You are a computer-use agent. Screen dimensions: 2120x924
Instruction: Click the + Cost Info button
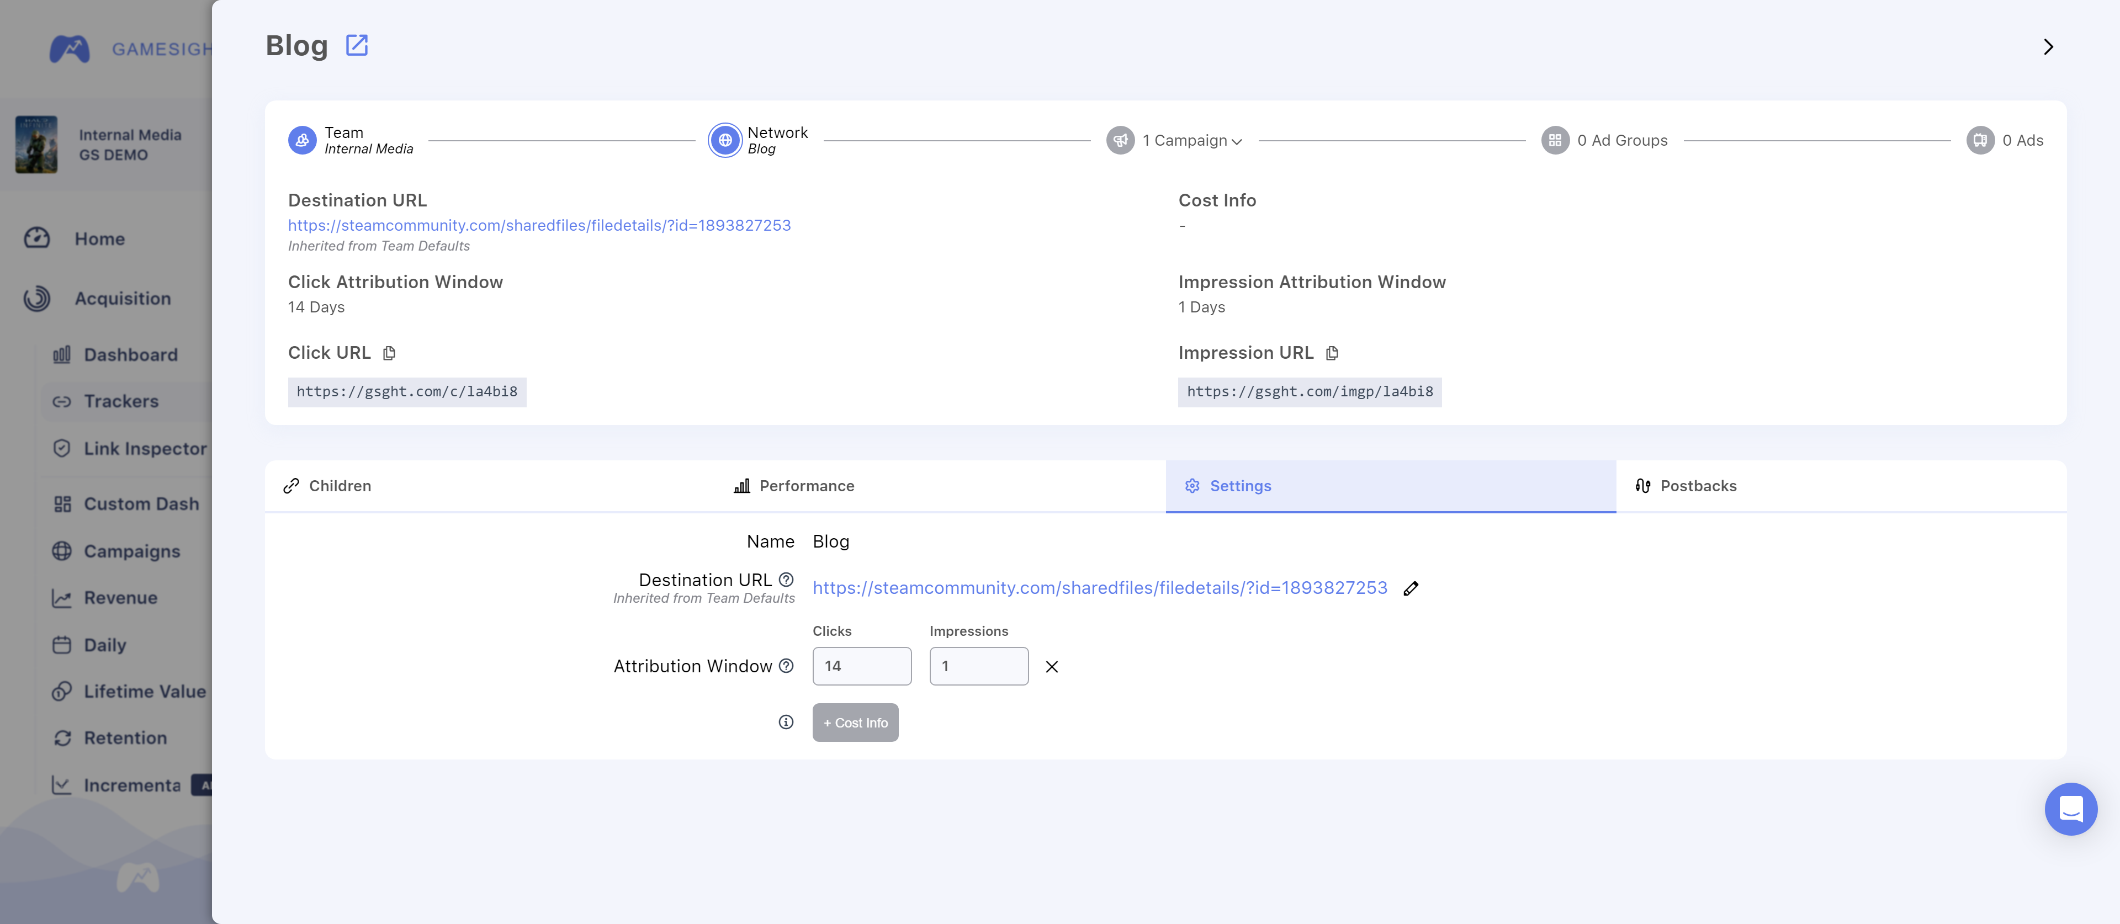click(x=855, y=723)
